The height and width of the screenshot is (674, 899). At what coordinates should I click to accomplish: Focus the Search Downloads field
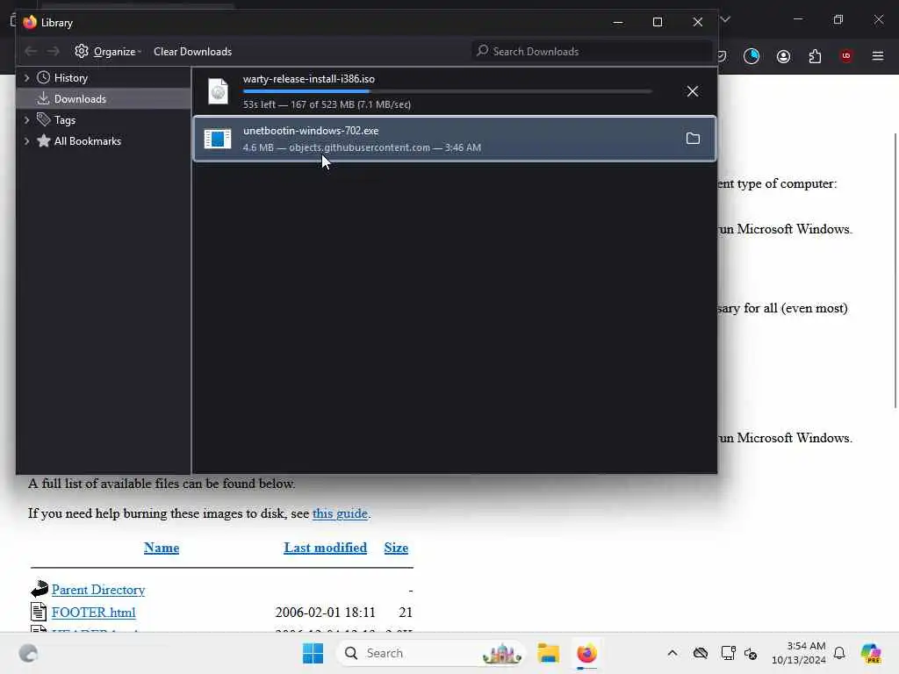pos(592,52)
